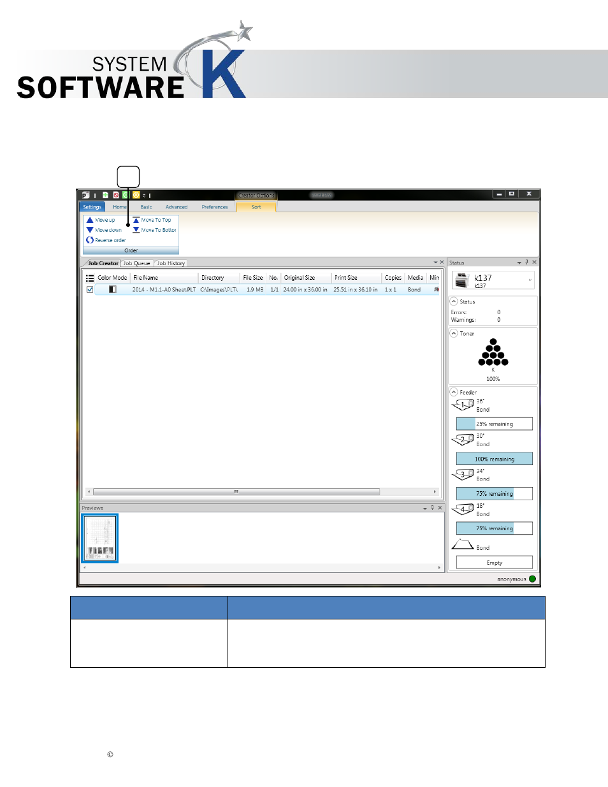Viewport: 608px width, 787px height.
Task: Close the Job Creator panel
Action: (442, 262)
